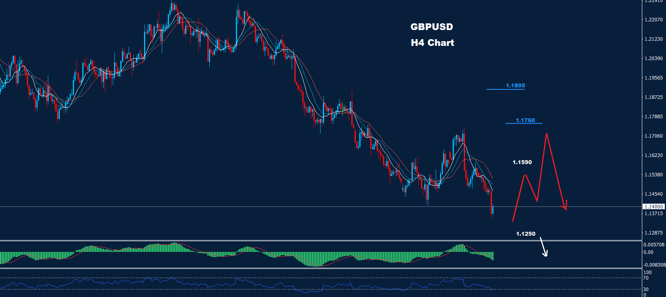Select the white 1.1590 level text
The width and height of the screenshot is (666, 297).
(x=522, y=162)
